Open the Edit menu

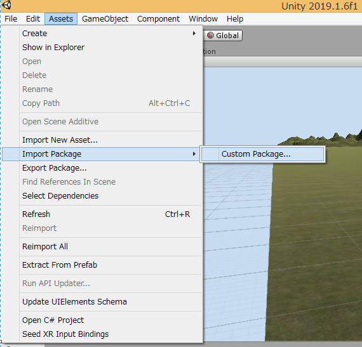click(33, 18)
